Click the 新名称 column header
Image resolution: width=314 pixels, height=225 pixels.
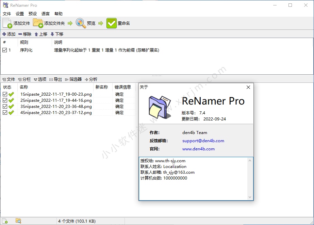tap(103, 87)
